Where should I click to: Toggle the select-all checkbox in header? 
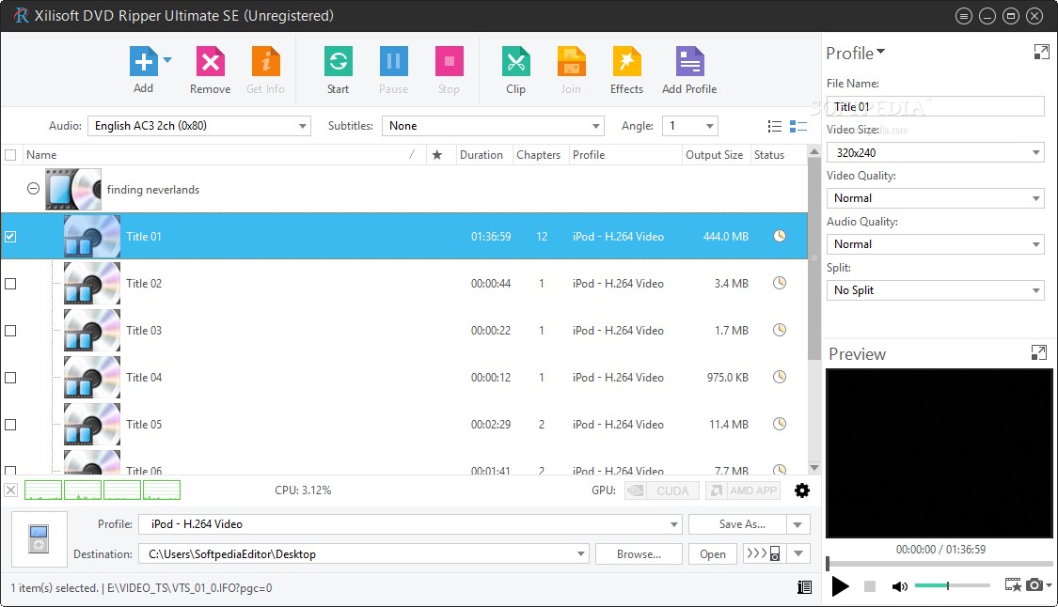10,155
